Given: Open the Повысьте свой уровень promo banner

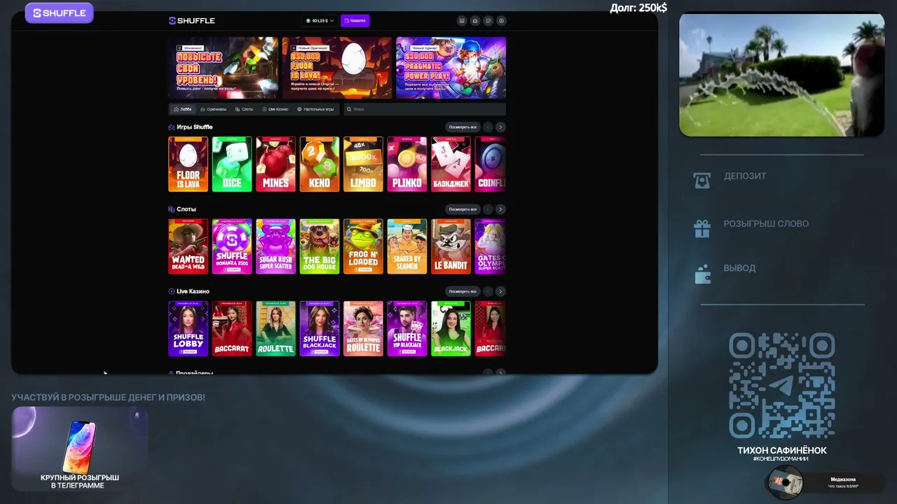Looking at the screenshot, I should [x=224, y=68].
